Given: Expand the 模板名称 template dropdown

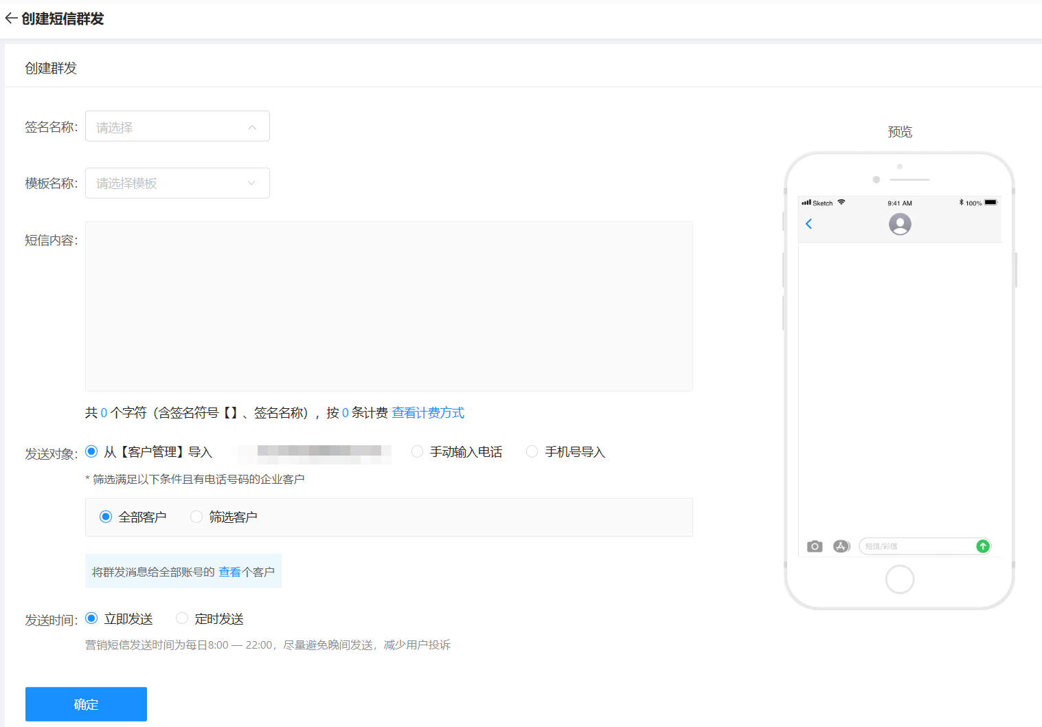Looking at the screenshot, I should [x=177, y=183].
